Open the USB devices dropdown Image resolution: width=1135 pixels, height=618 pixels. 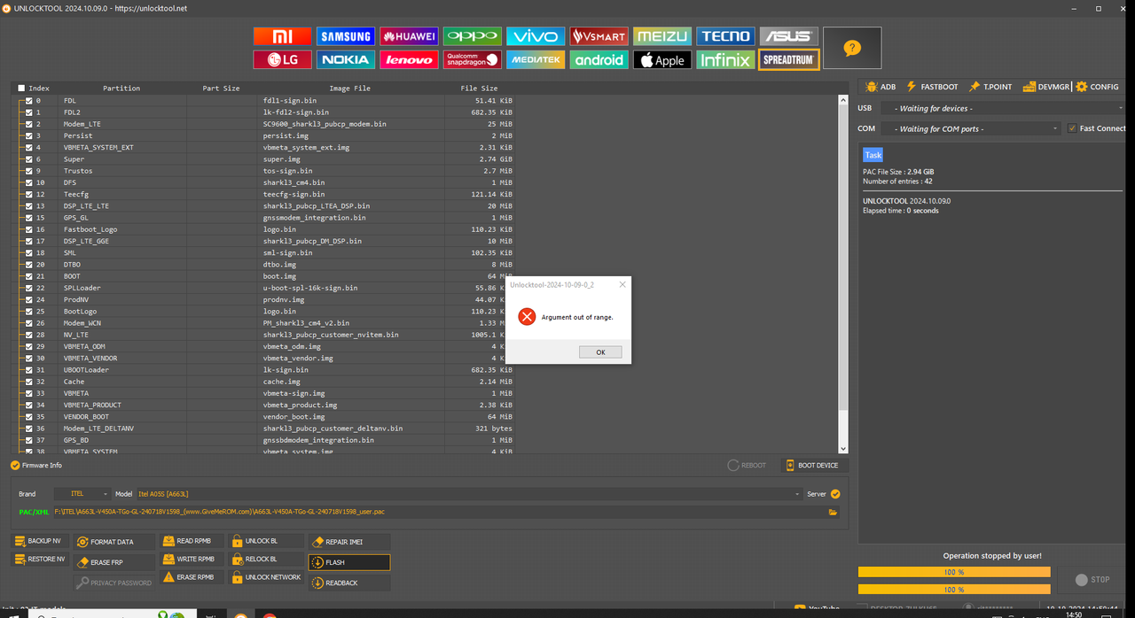(1002, 108)
